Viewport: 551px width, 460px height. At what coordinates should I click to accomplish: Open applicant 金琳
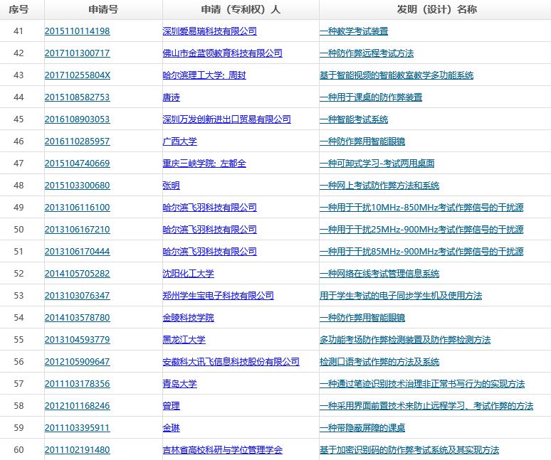pos(171,428)
